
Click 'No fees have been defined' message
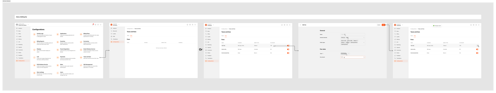coord(161,48)
